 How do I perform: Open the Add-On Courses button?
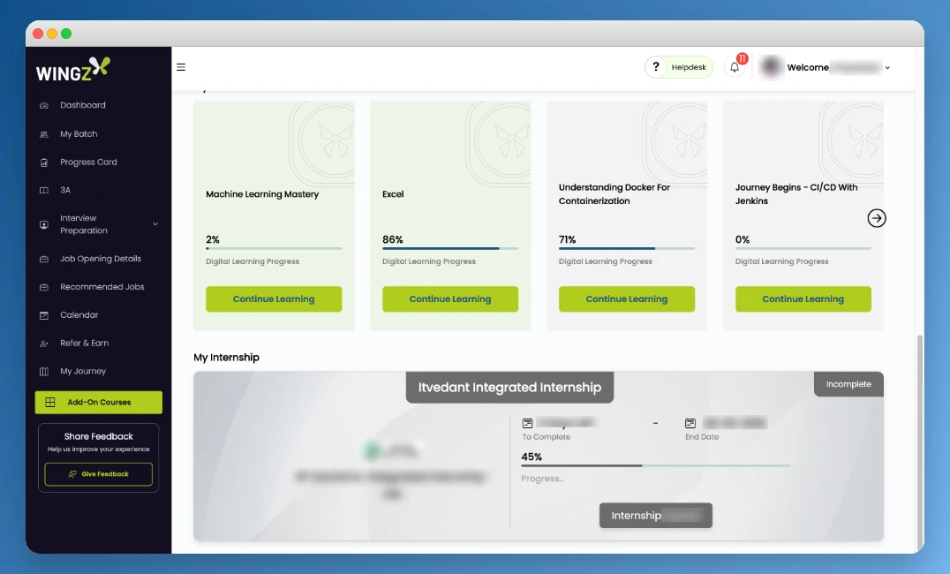(x=99, y=403)
